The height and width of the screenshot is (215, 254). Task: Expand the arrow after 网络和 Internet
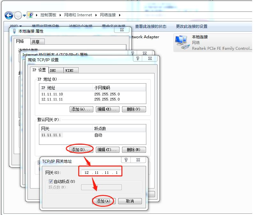click(96, 15)
